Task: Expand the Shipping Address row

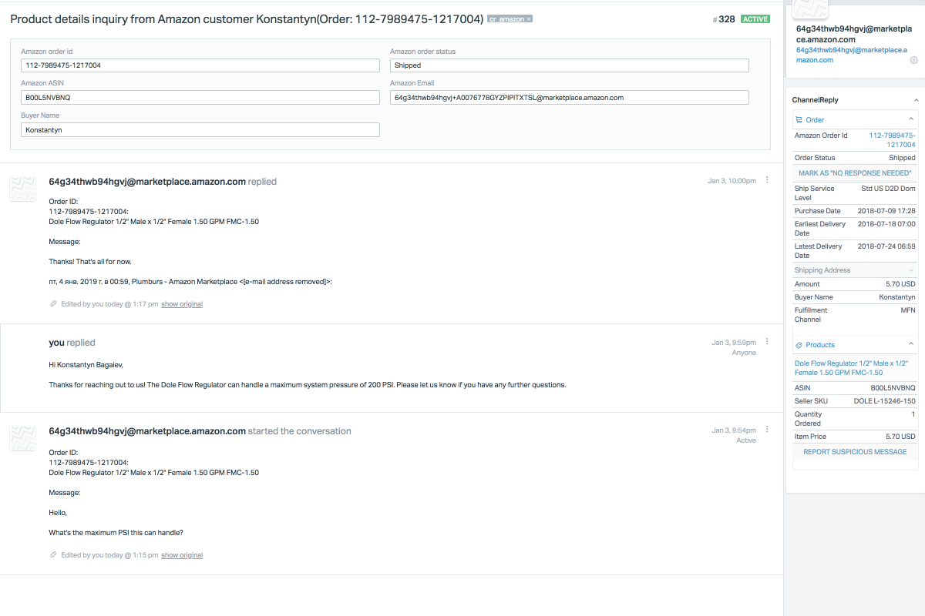Action: click(x=855, y=270)
